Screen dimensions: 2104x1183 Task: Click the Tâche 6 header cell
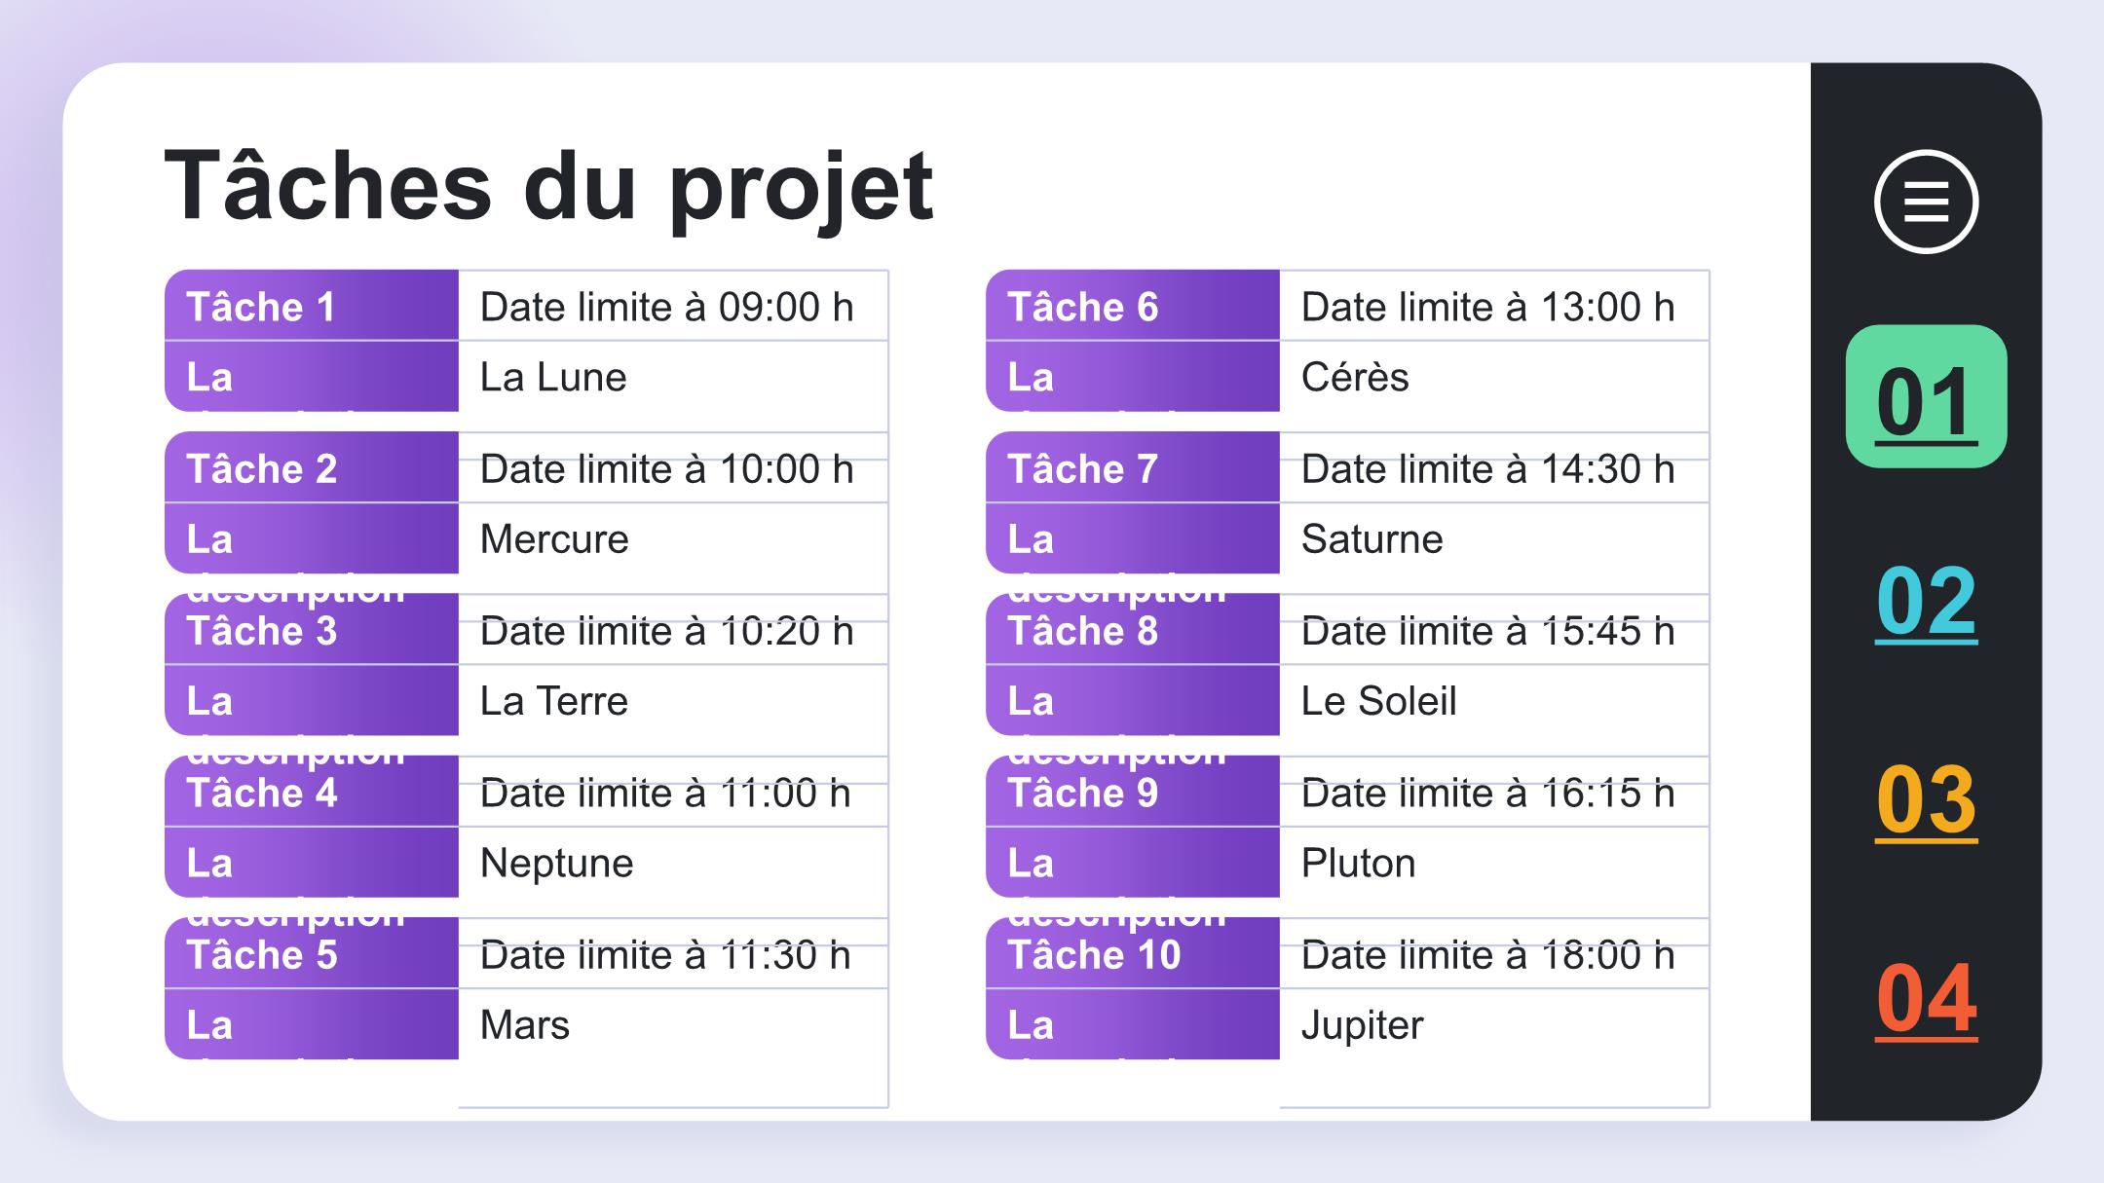[1133, 306]
